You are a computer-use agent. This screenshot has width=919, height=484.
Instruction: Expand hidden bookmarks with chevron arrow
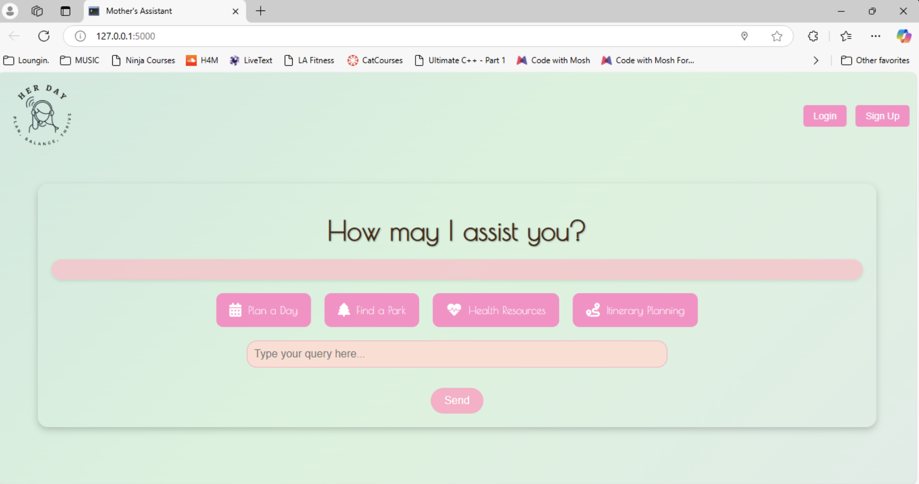click(x=816, y=61)
